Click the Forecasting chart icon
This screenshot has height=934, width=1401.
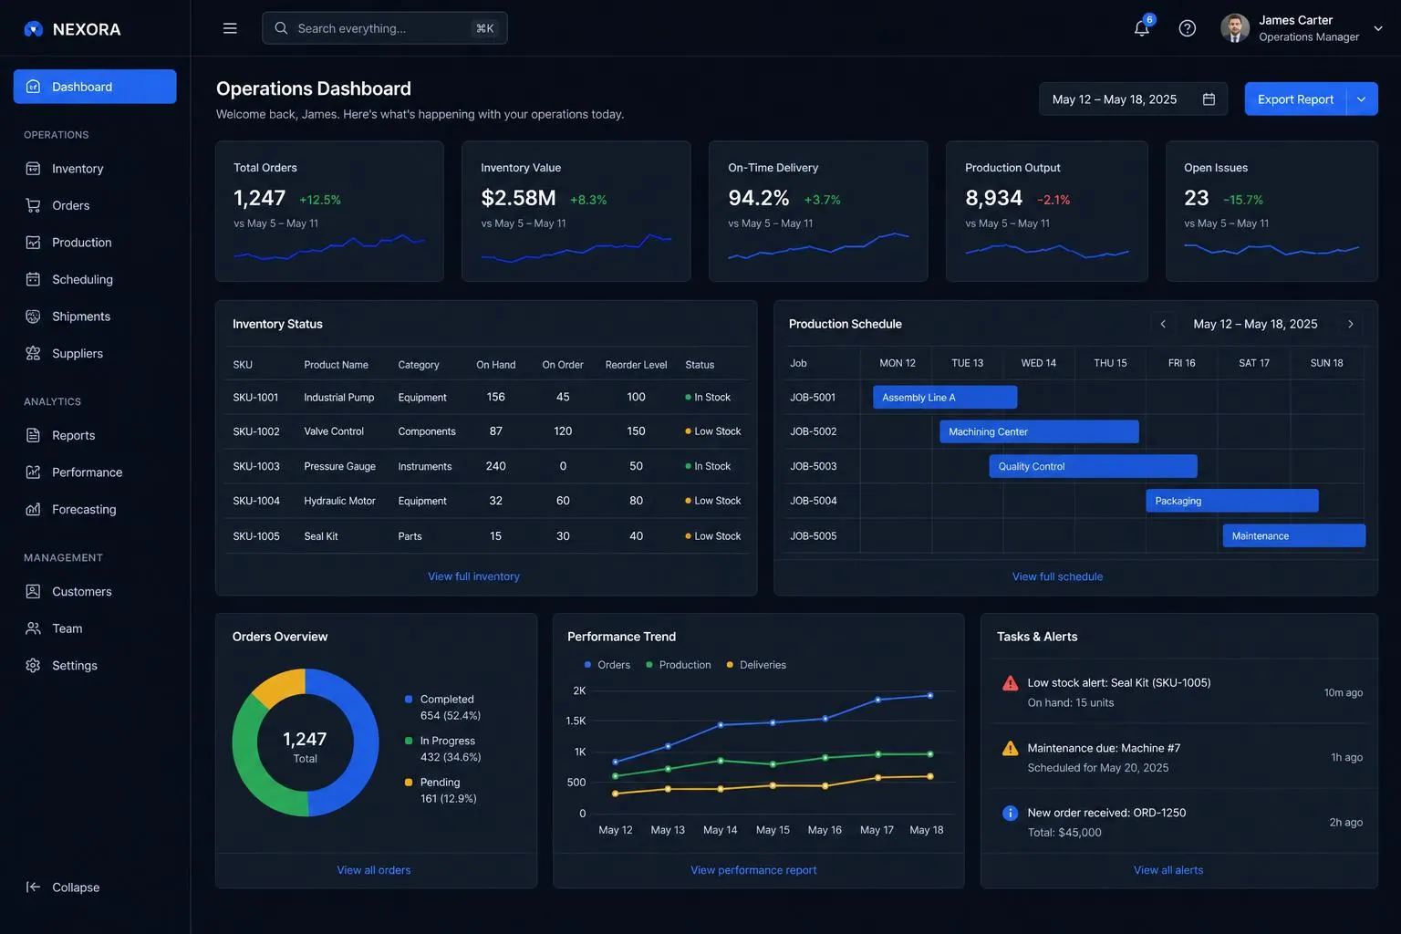[33, 509]
